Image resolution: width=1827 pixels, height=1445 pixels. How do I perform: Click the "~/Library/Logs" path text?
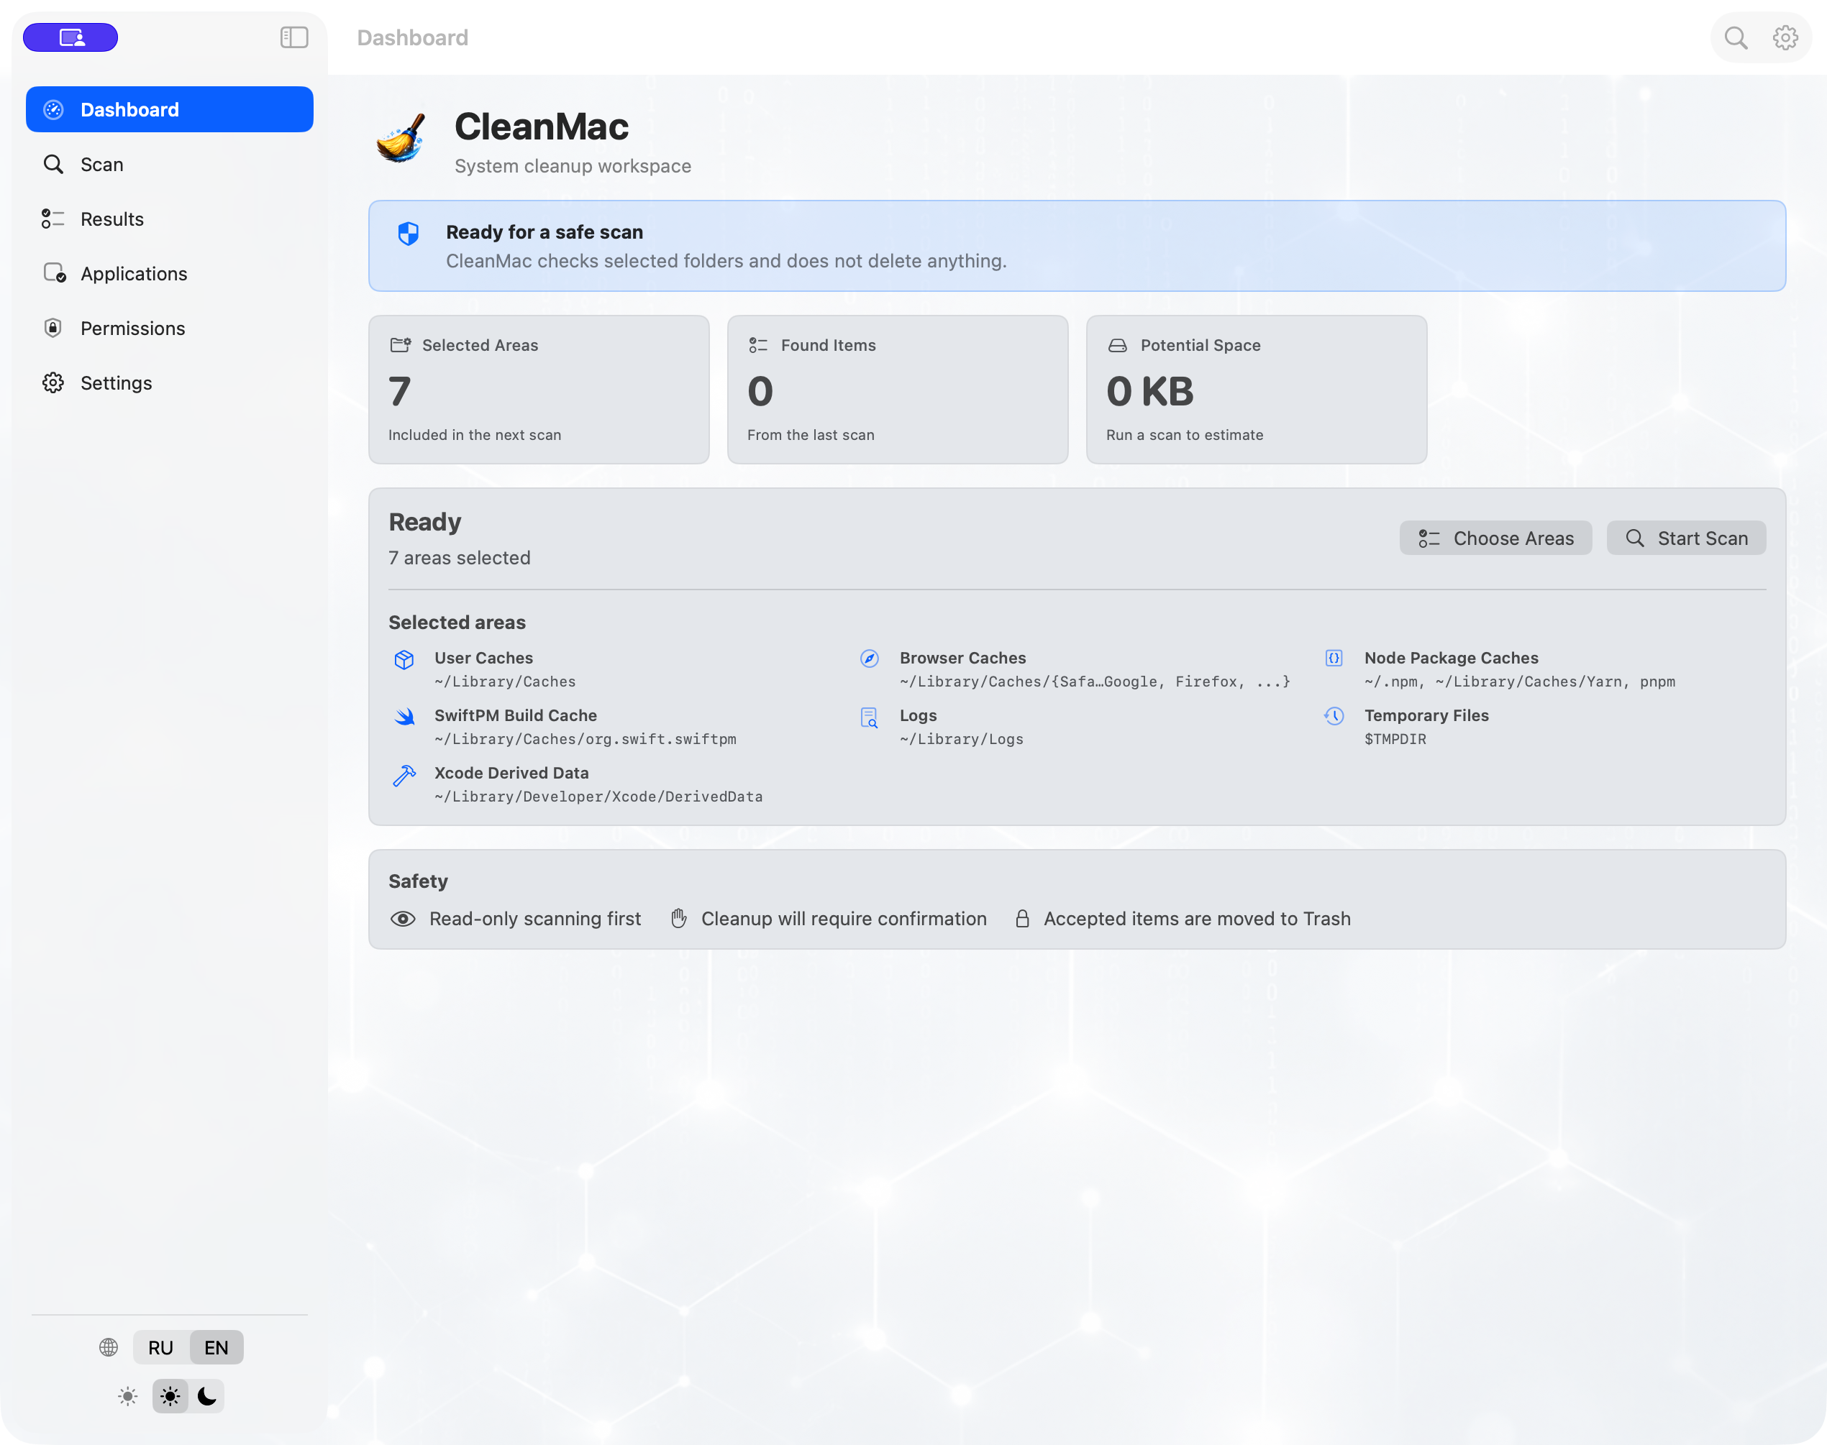pyautogui.click(x=961, y=740)
